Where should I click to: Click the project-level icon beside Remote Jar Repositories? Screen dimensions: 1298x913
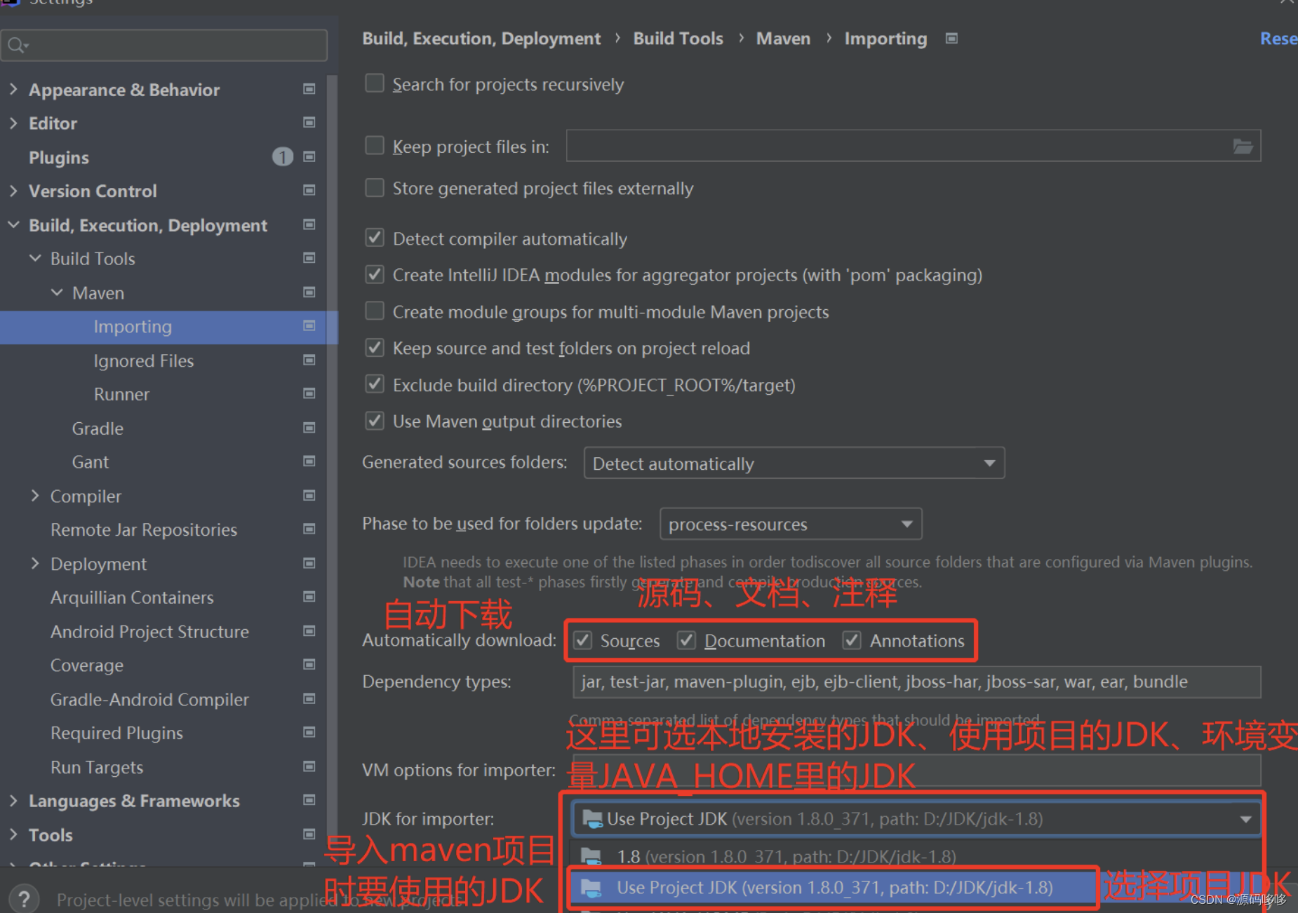coord(309,529)
